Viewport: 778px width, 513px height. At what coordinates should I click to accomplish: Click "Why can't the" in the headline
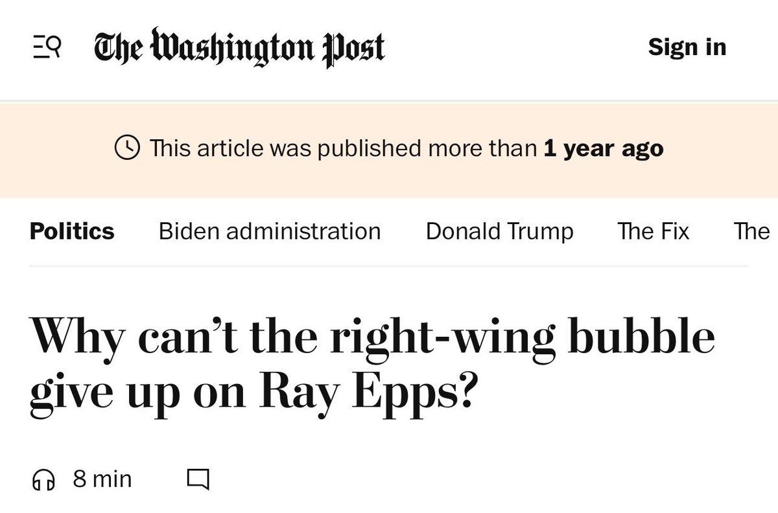coord(174,337)
